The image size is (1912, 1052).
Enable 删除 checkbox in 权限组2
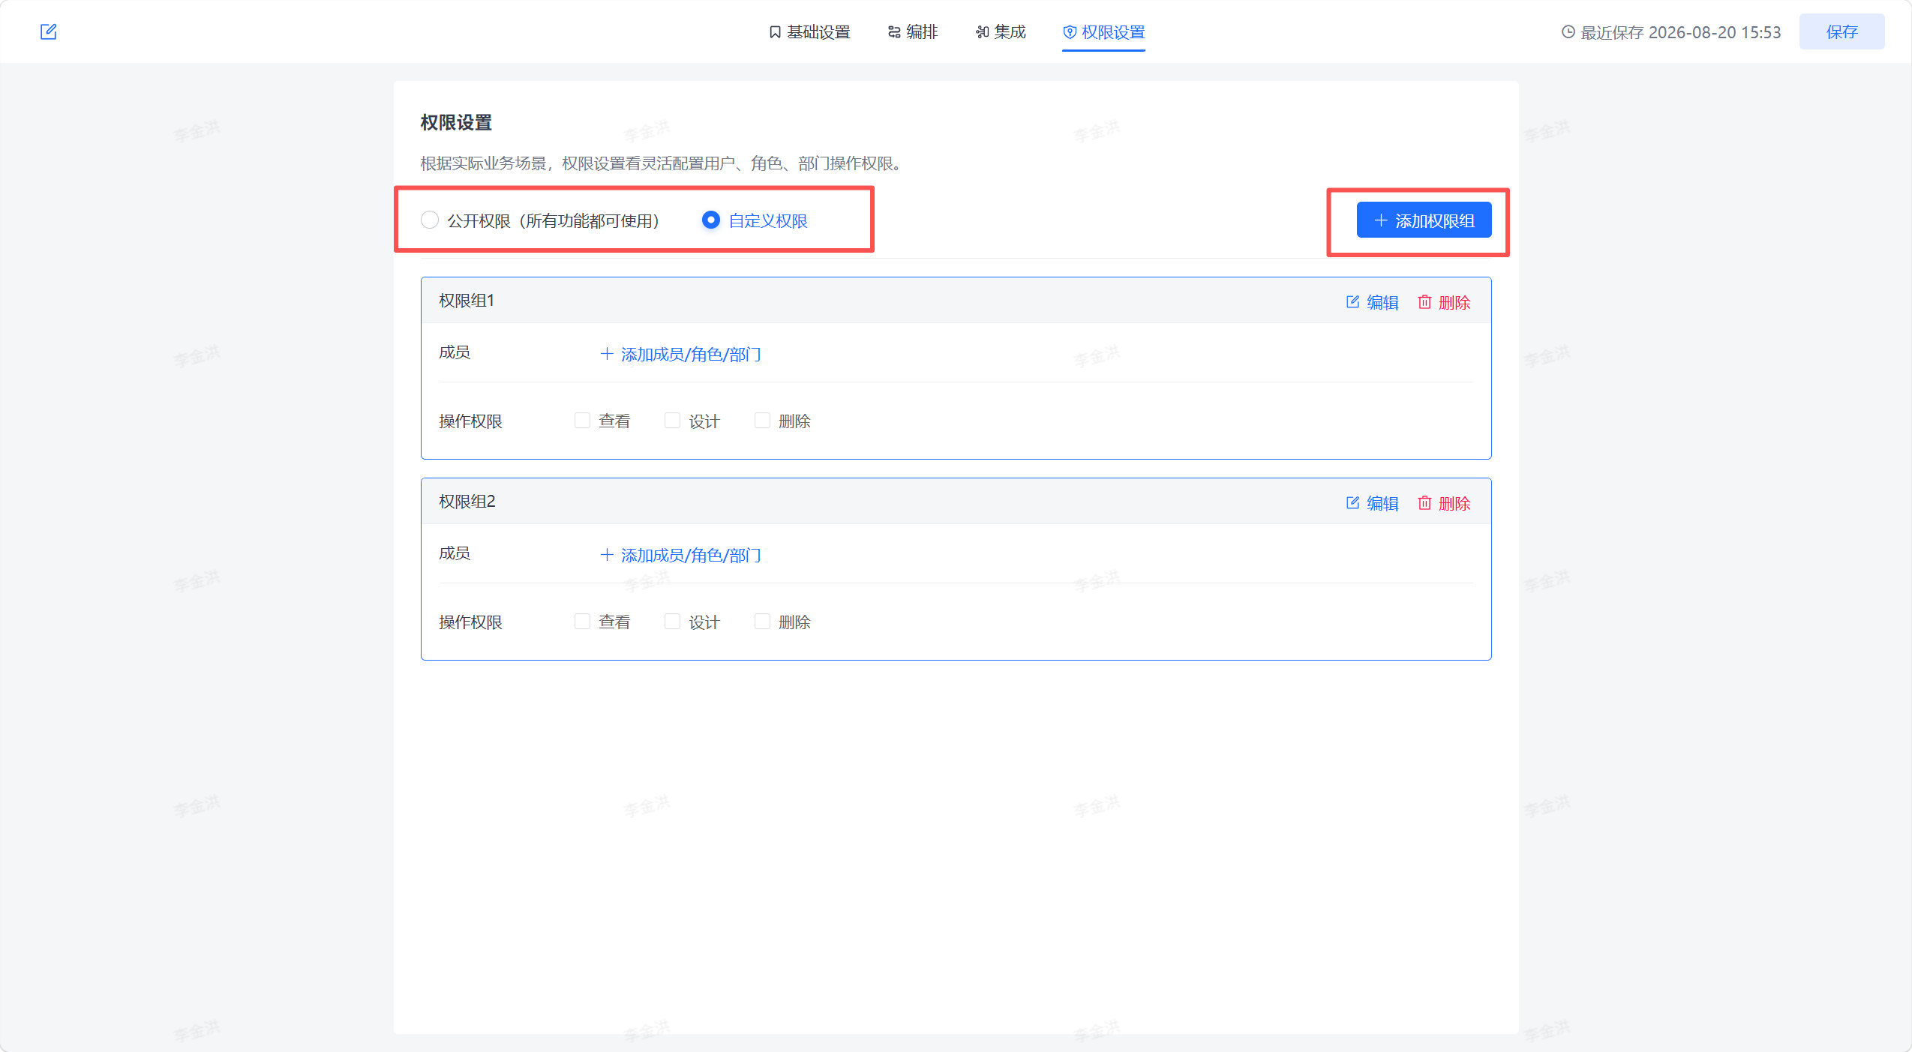(x=762, y=622)
